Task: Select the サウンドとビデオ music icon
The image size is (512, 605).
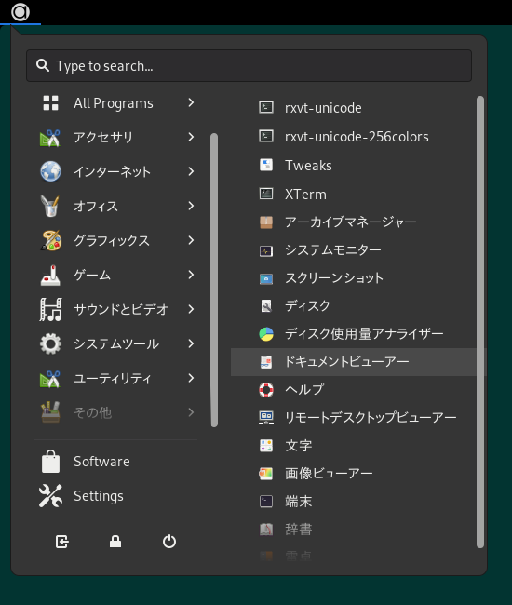Action: [50, 309]
